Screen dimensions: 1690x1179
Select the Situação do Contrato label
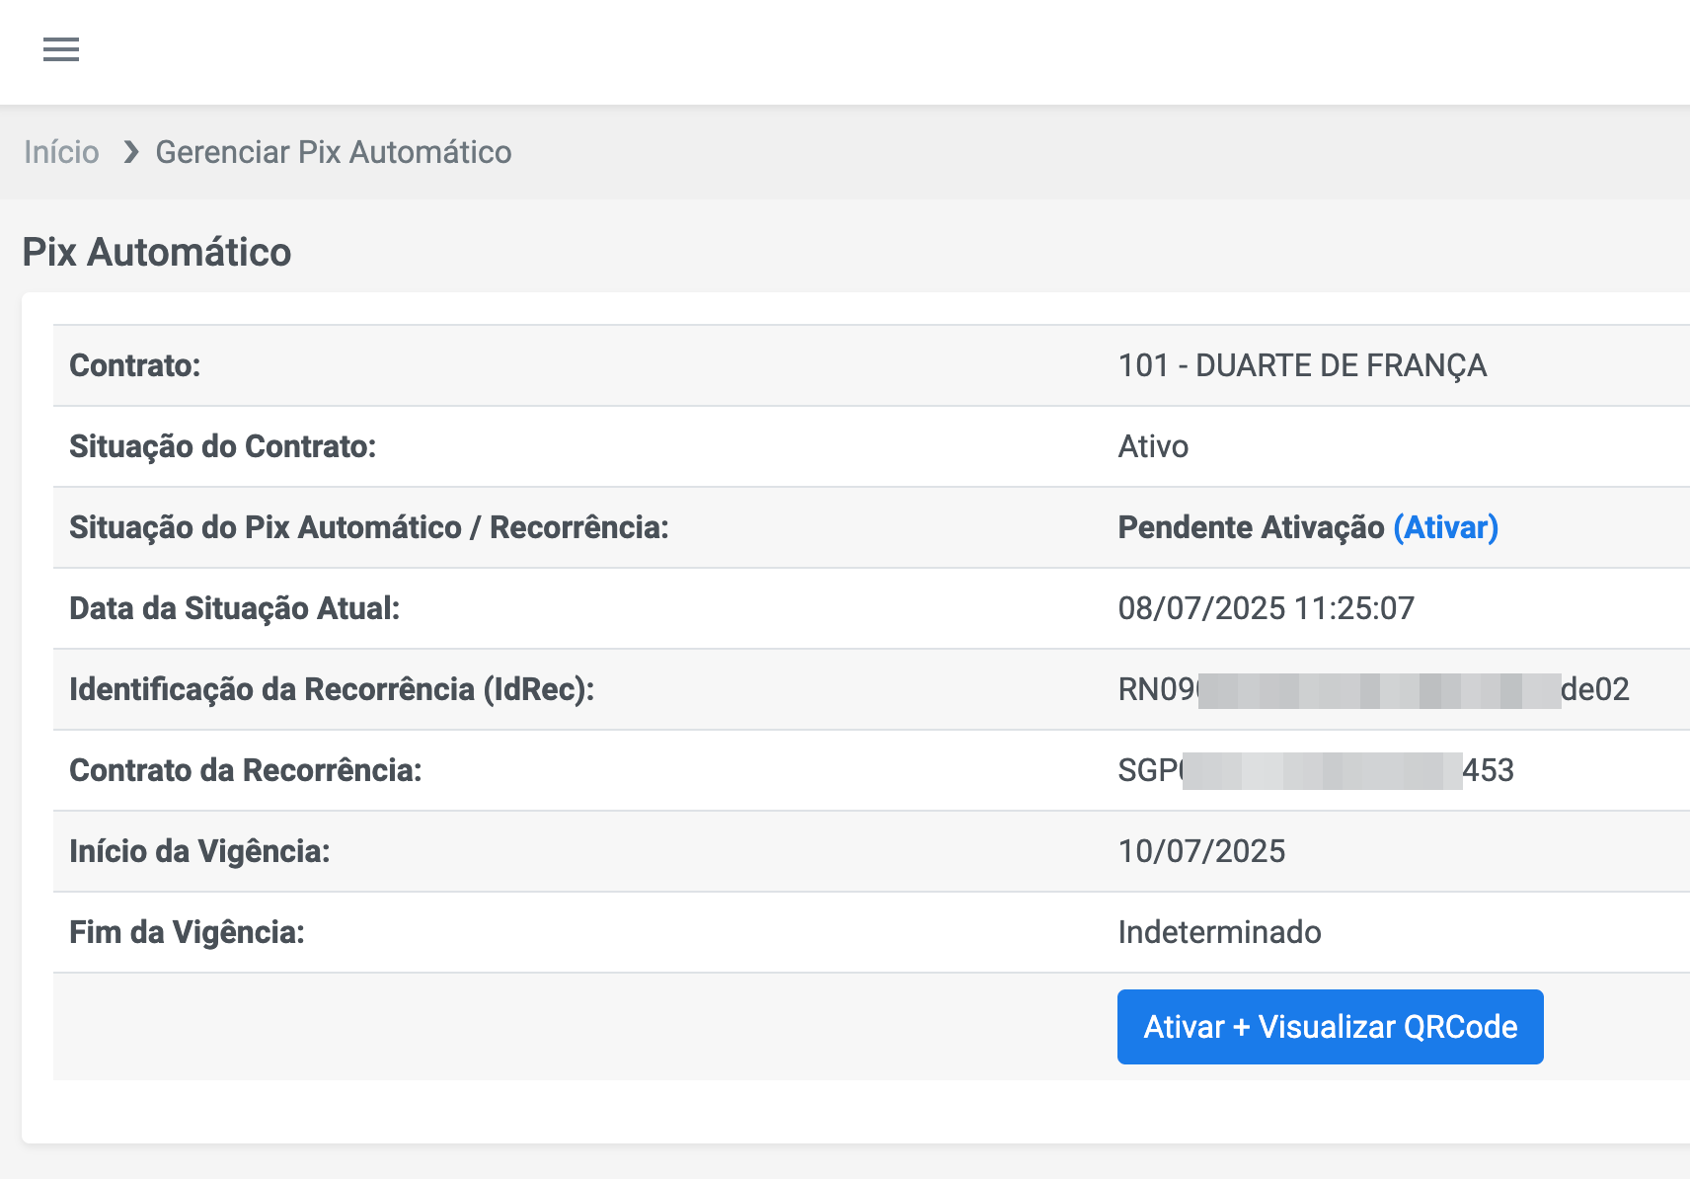click(x=222, y=446)
